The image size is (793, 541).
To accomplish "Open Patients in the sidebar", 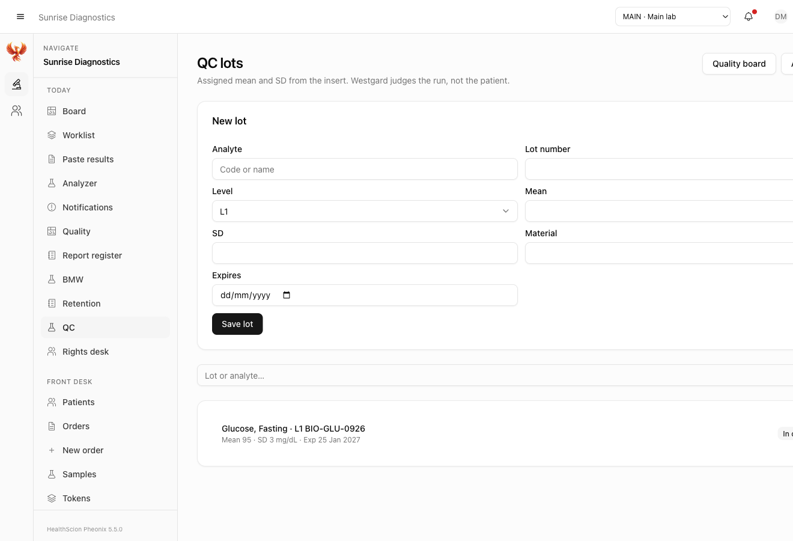I will pos(106,402).
